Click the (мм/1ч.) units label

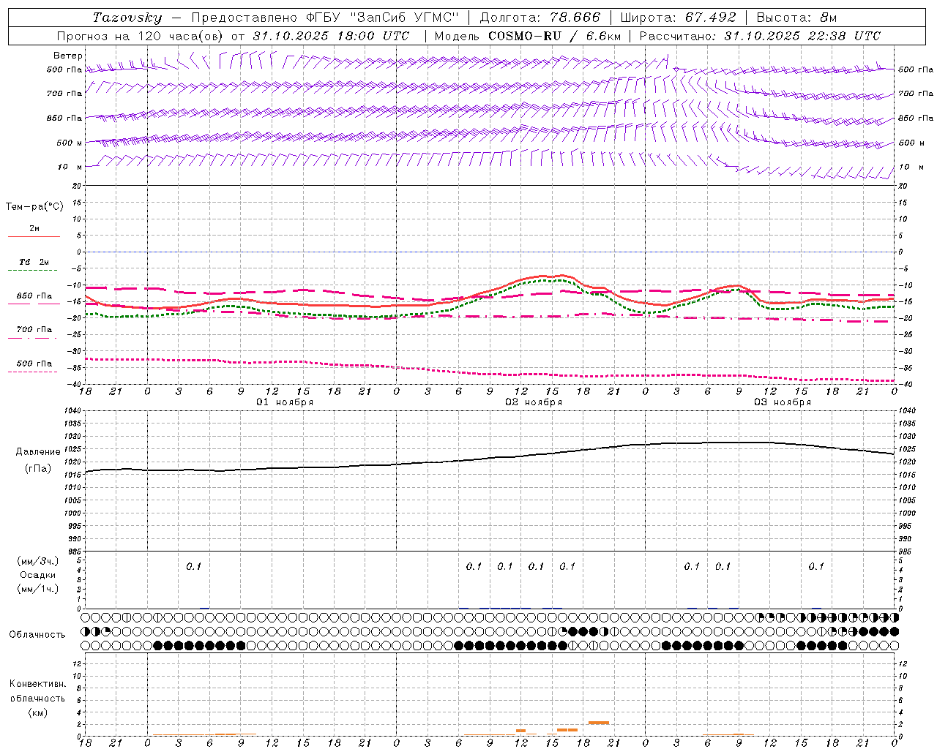pyautogui.click(x=38, y=589)
